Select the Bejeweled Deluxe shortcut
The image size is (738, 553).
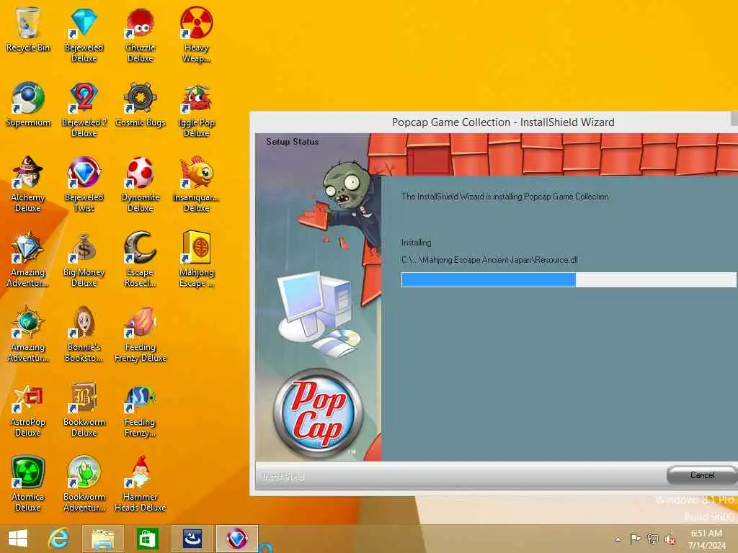(x=84, y=34)
